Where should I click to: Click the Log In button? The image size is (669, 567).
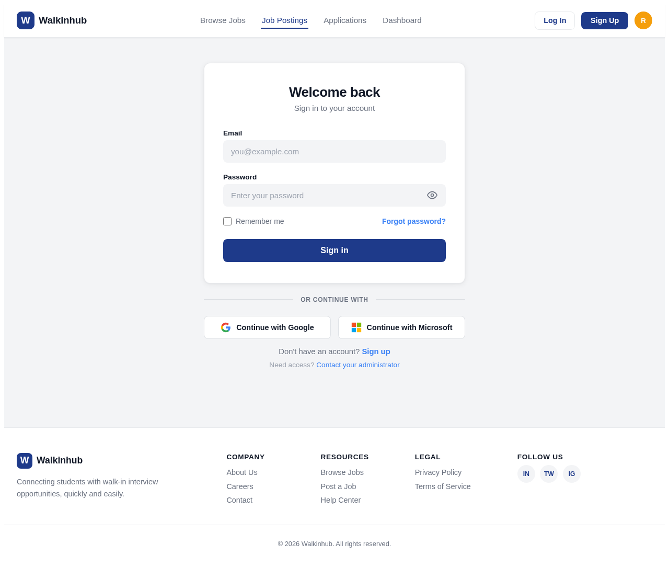coord(555,20)
